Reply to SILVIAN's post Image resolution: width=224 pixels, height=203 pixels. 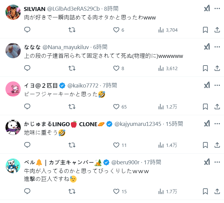27,30
